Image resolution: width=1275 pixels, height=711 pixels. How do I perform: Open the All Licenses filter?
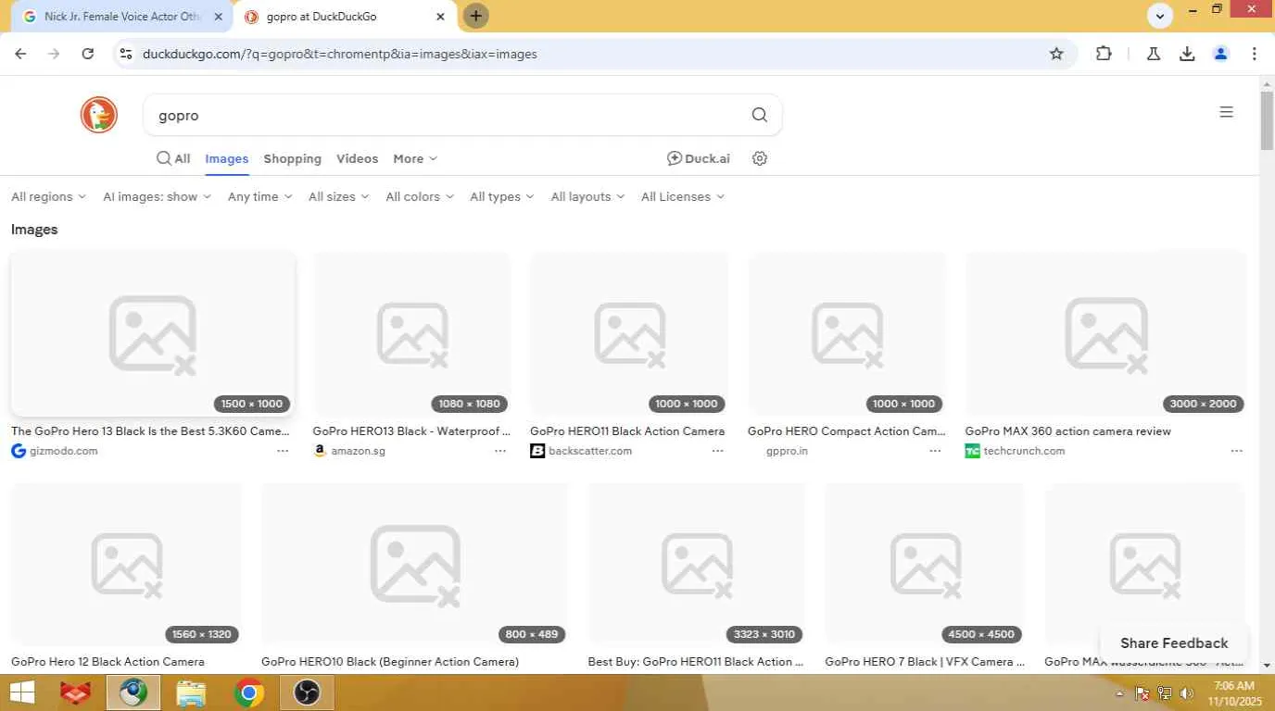point(683,196)
